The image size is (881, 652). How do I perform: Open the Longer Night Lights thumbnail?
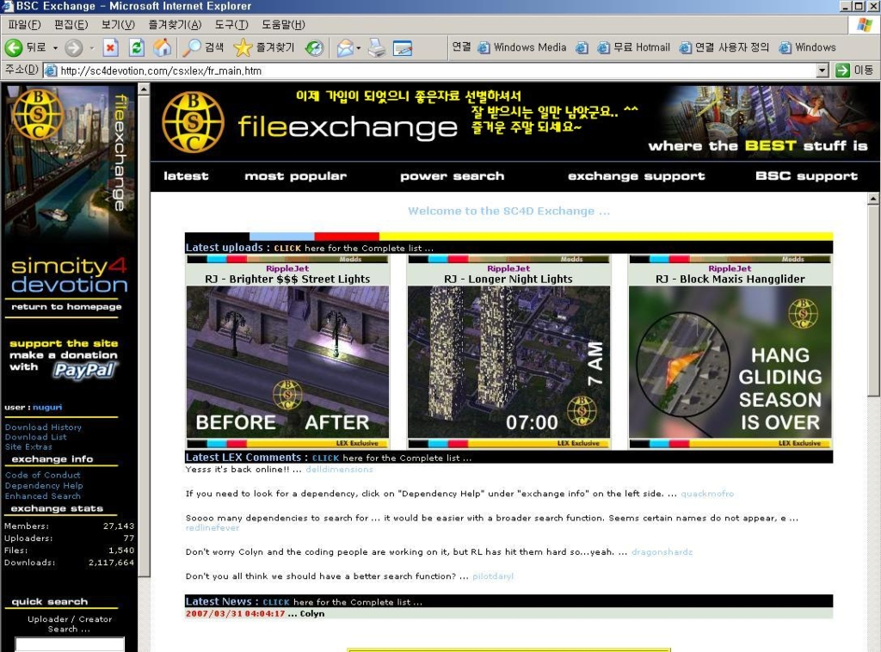(x=508, y=361)
